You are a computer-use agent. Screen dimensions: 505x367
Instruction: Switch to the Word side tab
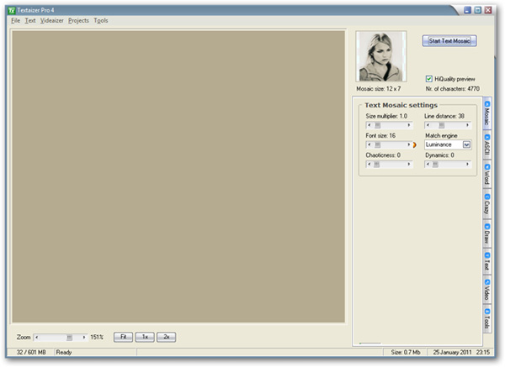487,174
